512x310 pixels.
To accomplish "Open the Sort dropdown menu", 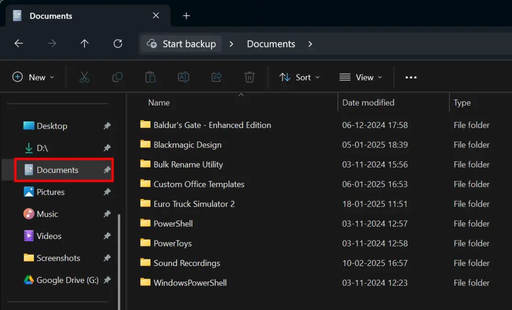I will click(299, 77).
